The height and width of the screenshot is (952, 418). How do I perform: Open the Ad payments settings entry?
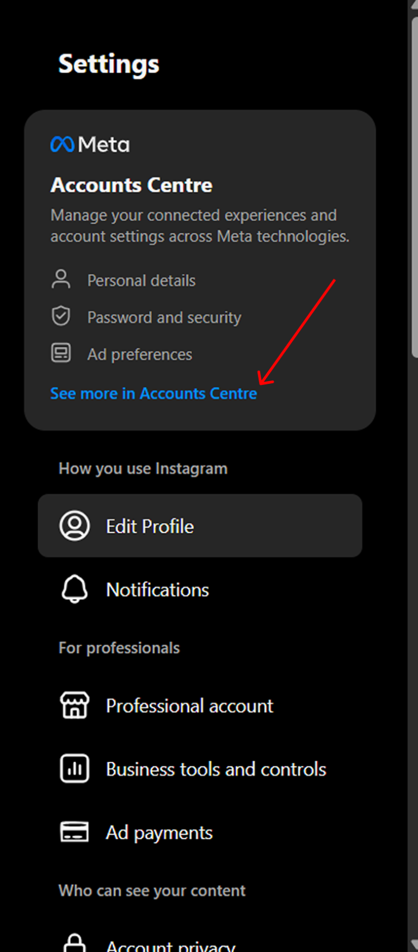pyautogui.click(x=158, y=832)
